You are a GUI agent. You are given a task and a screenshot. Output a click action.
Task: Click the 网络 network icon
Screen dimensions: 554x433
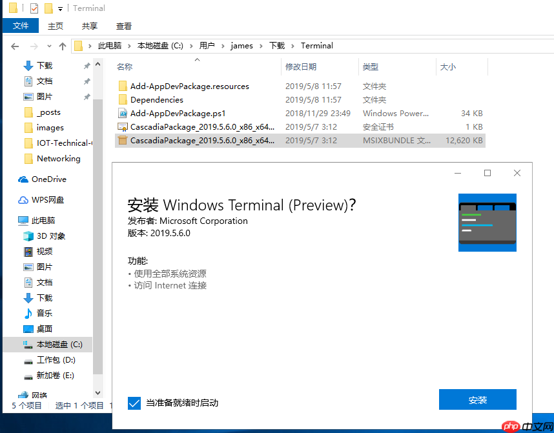click(23, 395)
